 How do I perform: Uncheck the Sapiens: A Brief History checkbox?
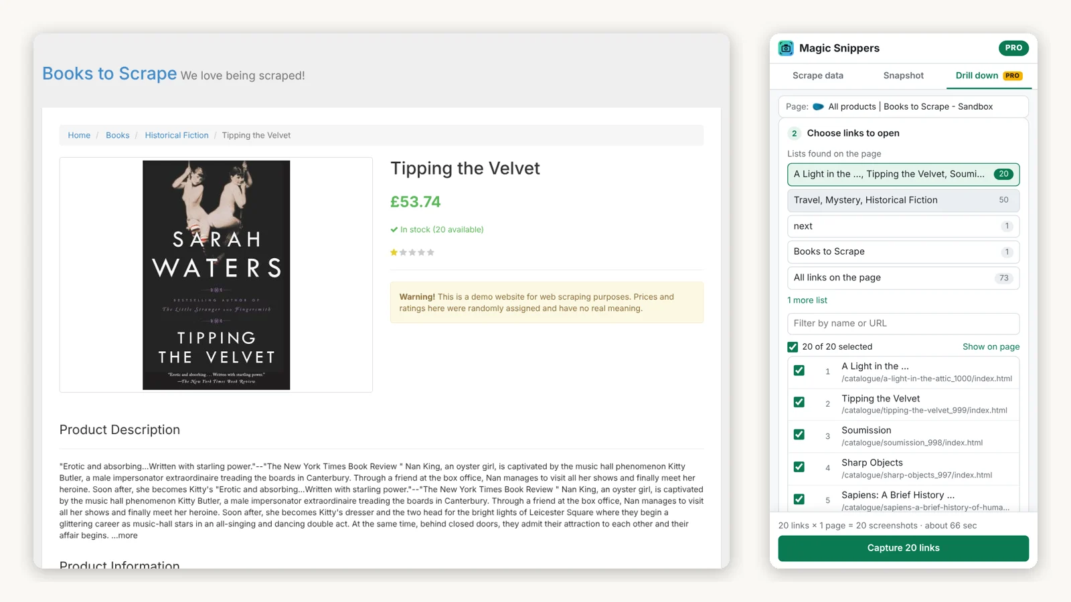[x=799, y=499]
